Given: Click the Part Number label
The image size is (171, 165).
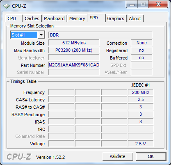Looking at the screenshot, I should pos(33,65).
